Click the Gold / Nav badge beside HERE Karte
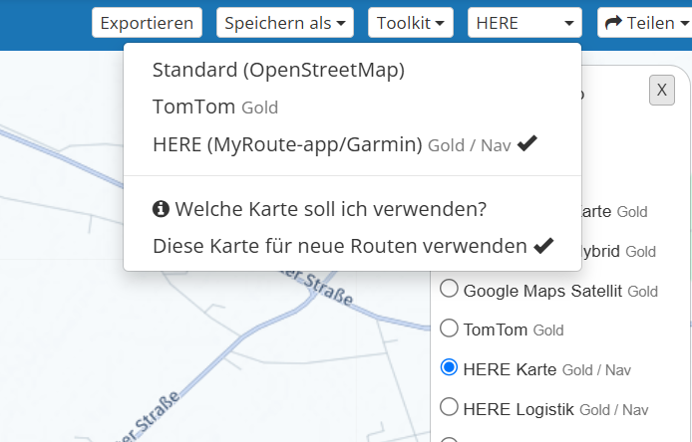This screenshot has width=692, height=442. tap(596, 370)
